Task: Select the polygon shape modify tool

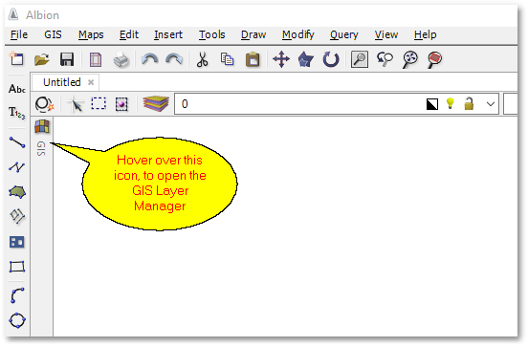Action: (306, 59)
